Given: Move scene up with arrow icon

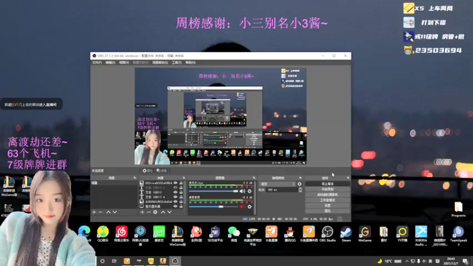Looking at the screenshot, I should coord(108,212).
